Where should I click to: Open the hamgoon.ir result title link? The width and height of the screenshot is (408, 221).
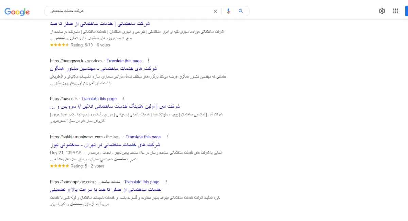tap(103, 68)
